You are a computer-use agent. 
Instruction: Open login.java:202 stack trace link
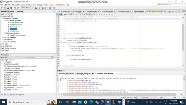coord(92,82)
